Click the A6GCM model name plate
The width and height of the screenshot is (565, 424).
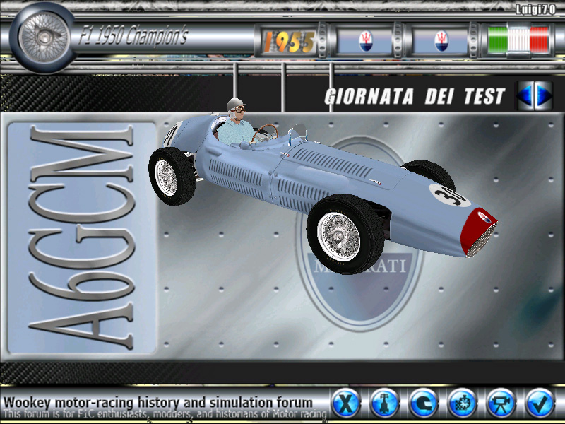coord(82,238)
